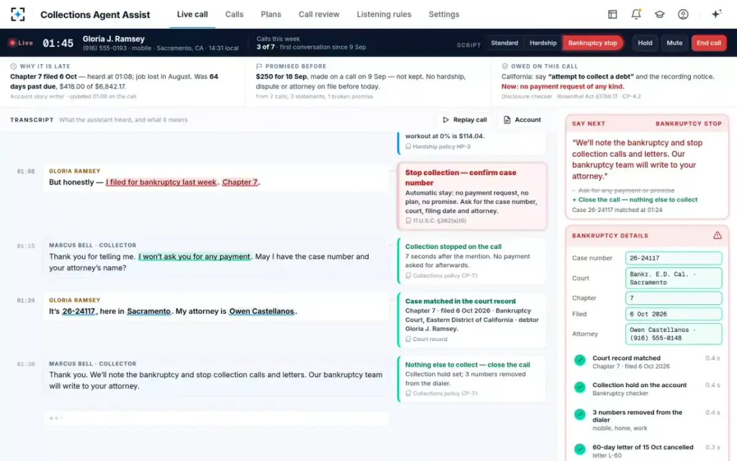
Task: Click the Court field Bankr. E.D. Cal.
Action: pyautogui.click(x=673, y=278)
